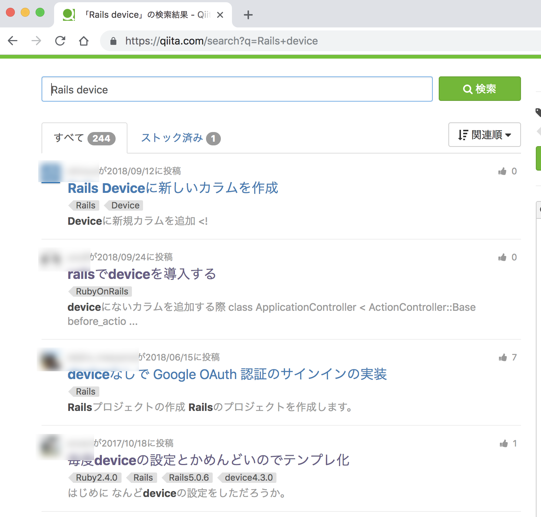Screen dimensions: 541x517
Task: Click the search input containing Rails device
Action: 237,89
